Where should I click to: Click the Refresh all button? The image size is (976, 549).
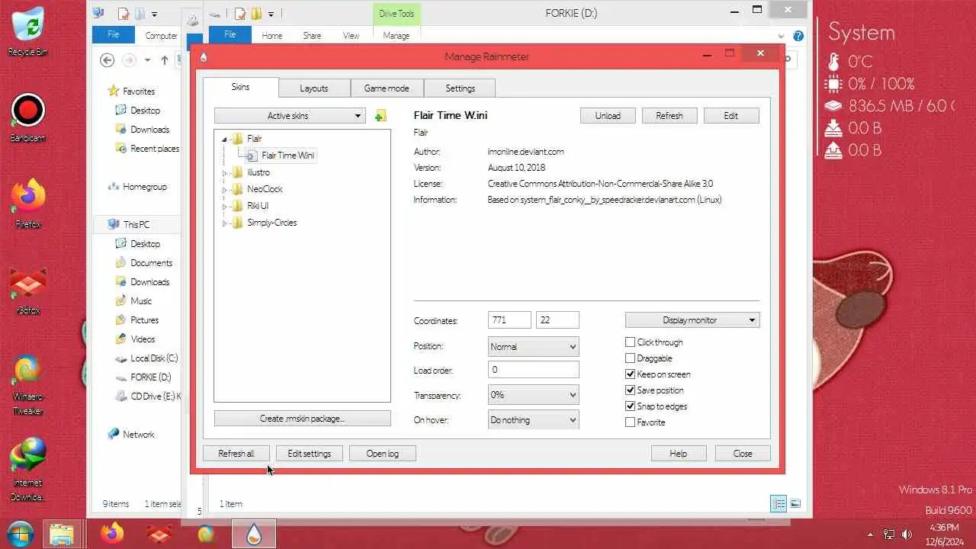236,454
